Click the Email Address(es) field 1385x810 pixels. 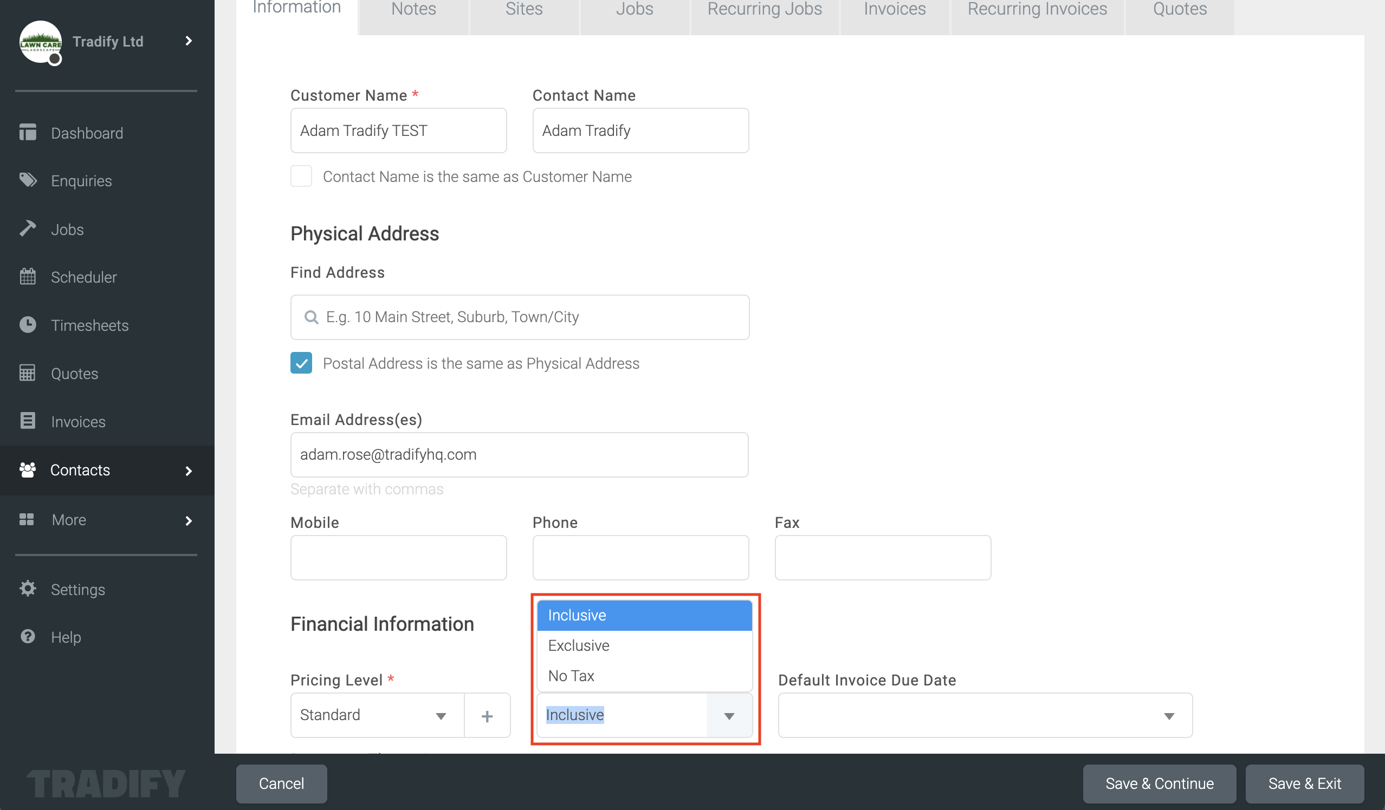coord(519,455)
